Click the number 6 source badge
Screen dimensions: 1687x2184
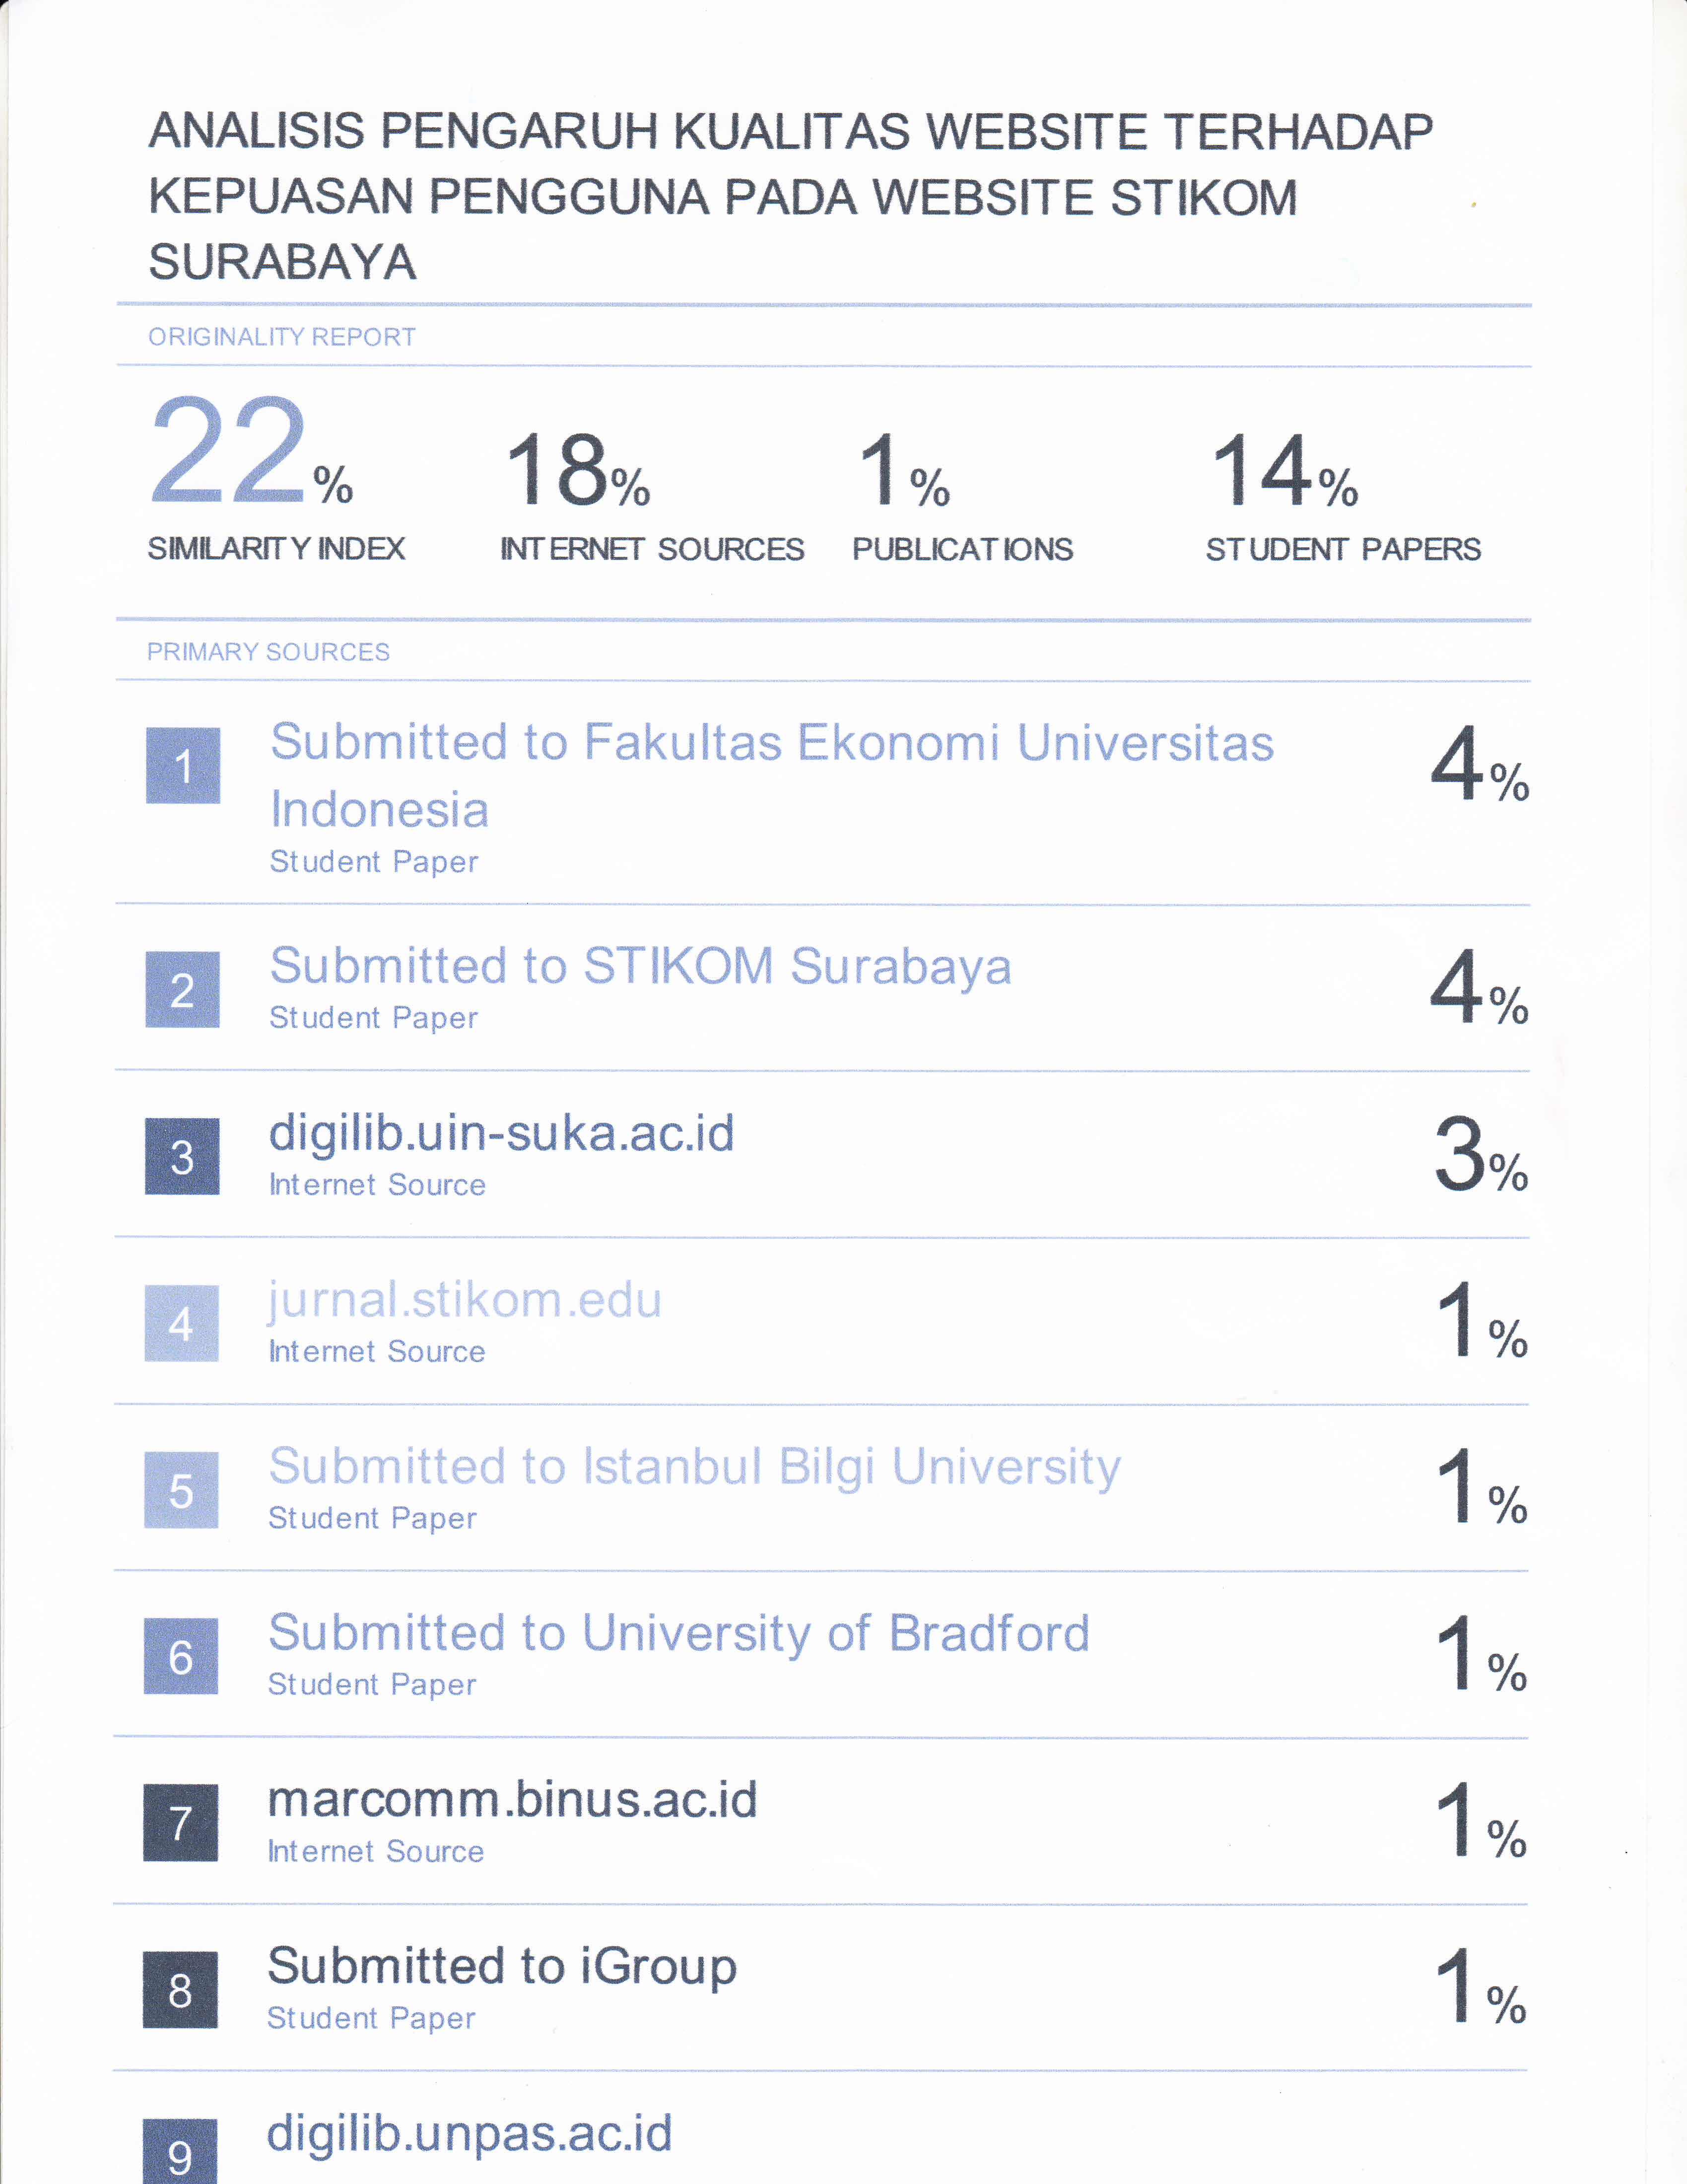[181, 1656]
